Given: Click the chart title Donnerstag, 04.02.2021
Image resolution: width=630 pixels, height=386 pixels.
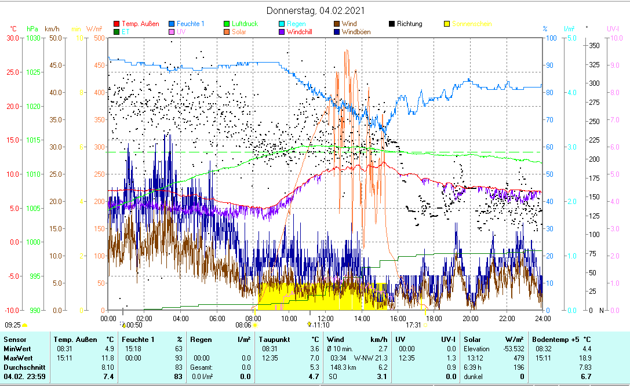Looking at the screenshot, I should pyautogui.click(x=315, y=11).
